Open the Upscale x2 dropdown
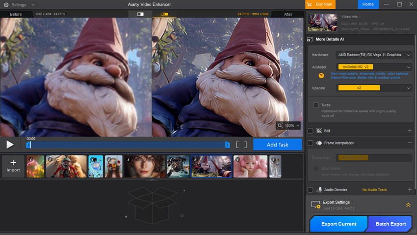Viewport: 417px width, 235px height. [374, 88]
